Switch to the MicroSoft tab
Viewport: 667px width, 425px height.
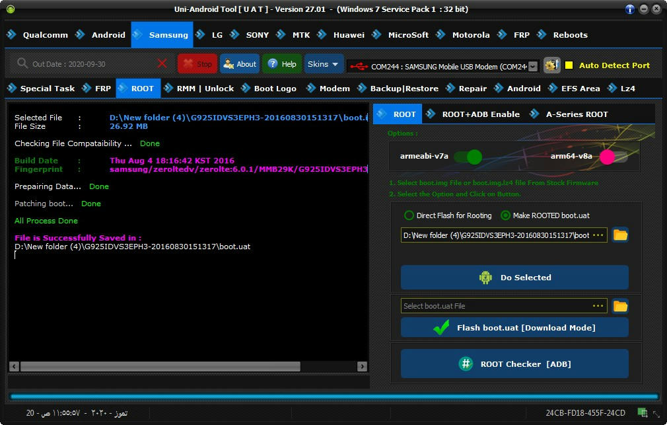[x=400, y=35]
